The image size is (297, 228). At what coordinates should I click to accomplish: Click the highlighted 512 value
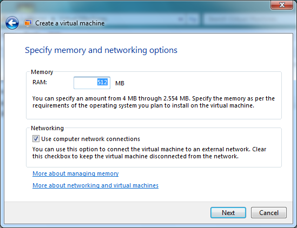[102, 82]
